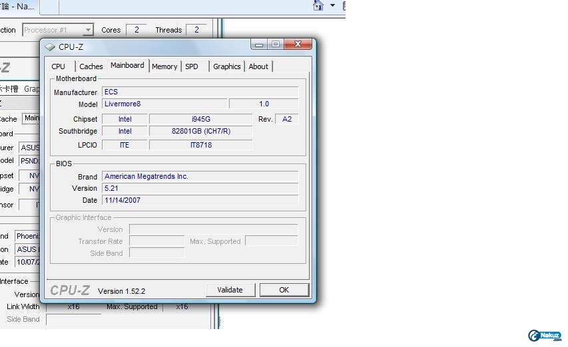Click the Manufacturer field showing ECS
This screenshot has height=347, width=568.
(200, 92)
